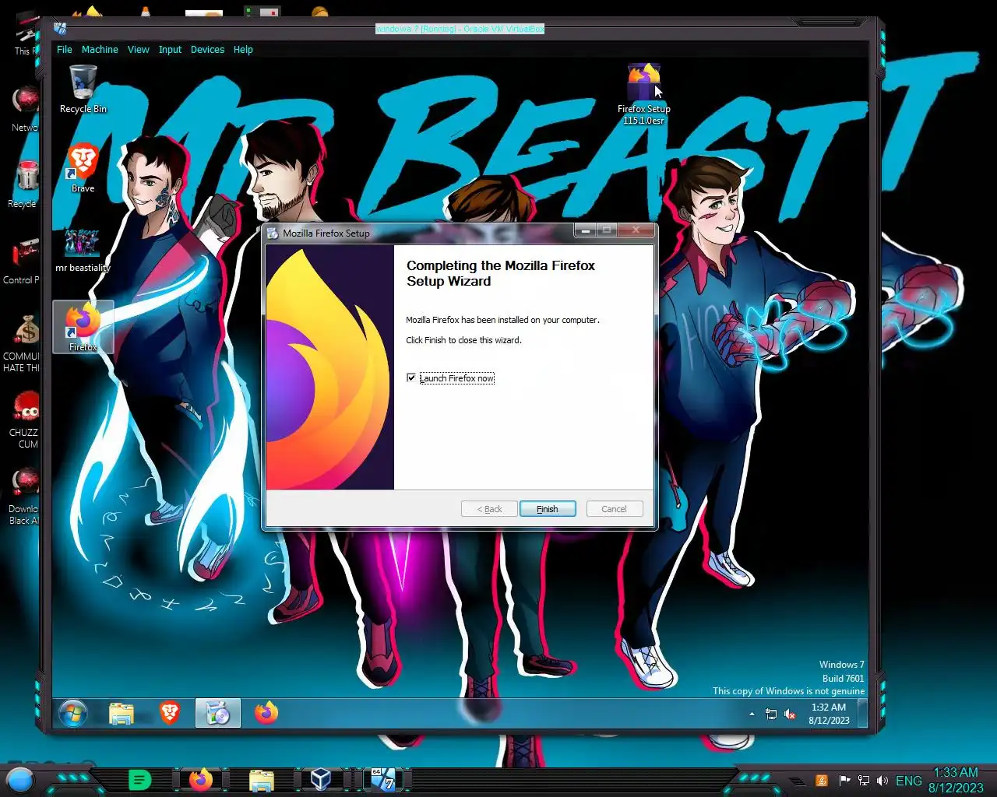The height and width of the screenshot is (797, 997).
Task: Open the VirtualBox File menu
Action: pos(65,49)
